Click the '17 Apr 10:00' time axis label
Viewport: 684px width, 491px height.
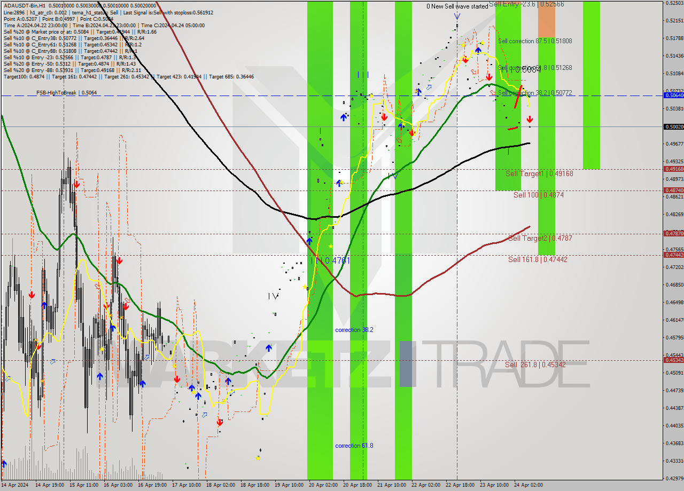point(186,486)
